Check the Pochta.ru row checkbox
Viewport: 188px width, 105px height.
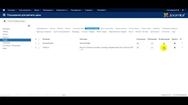(39, 48)
